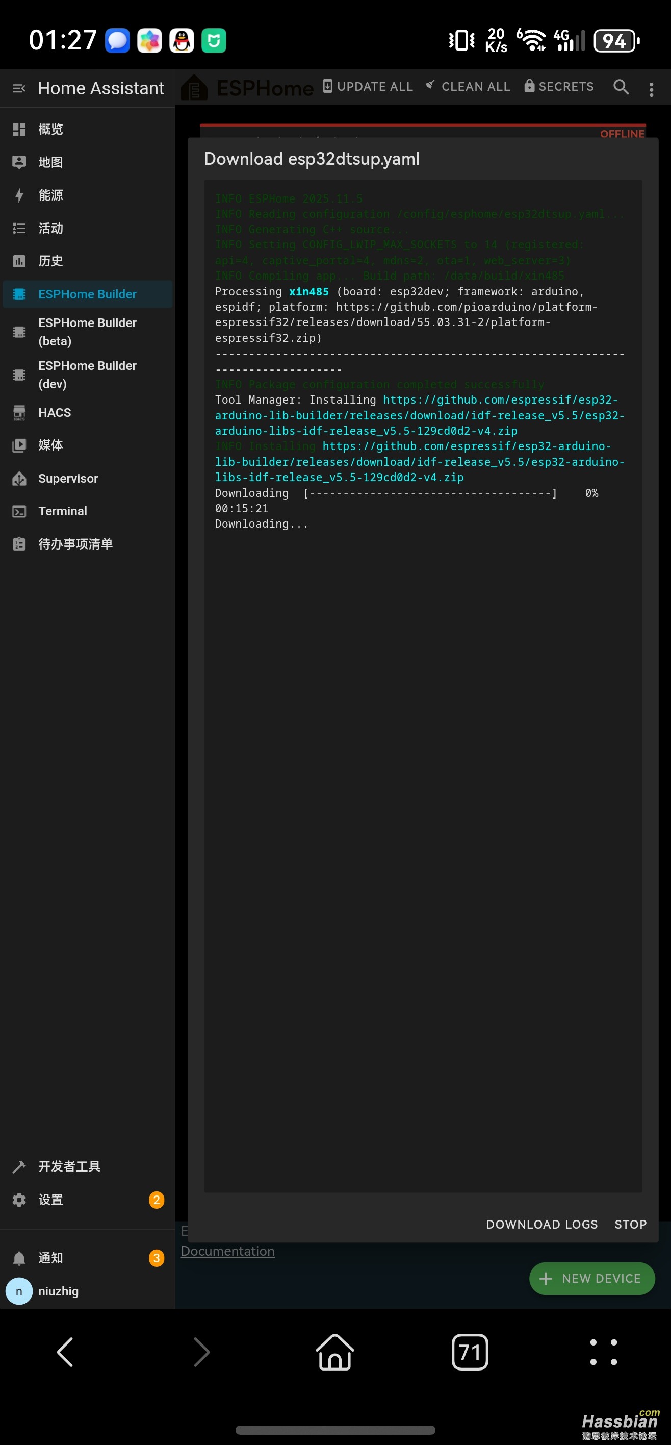
Task: Open the 历史 history chart icon
Action: click(x=19, y=261)
